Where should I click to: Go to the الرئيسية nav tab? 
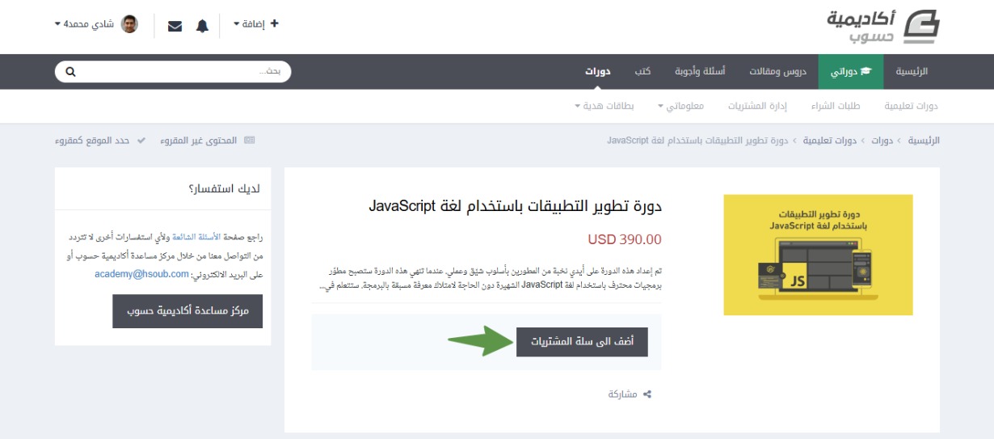point(912,72)
